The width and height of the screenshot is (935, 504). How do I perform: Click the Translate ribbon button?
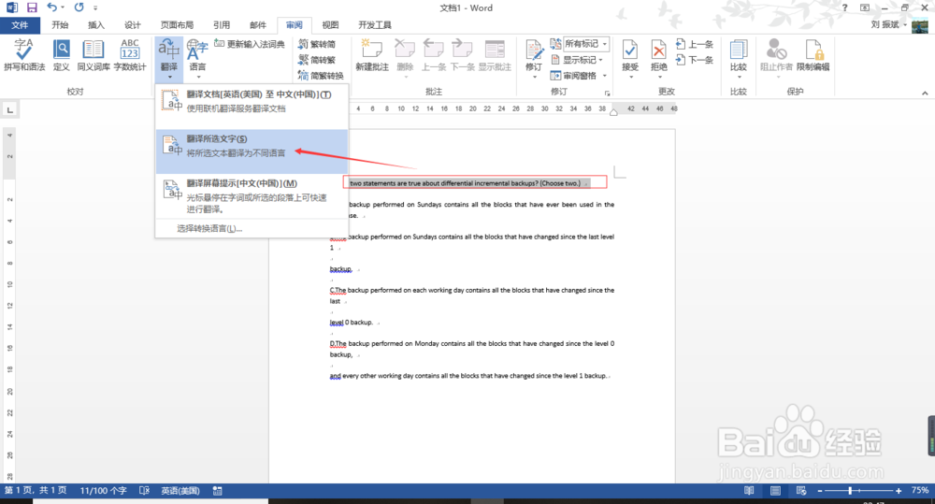(x=169, y=59)
